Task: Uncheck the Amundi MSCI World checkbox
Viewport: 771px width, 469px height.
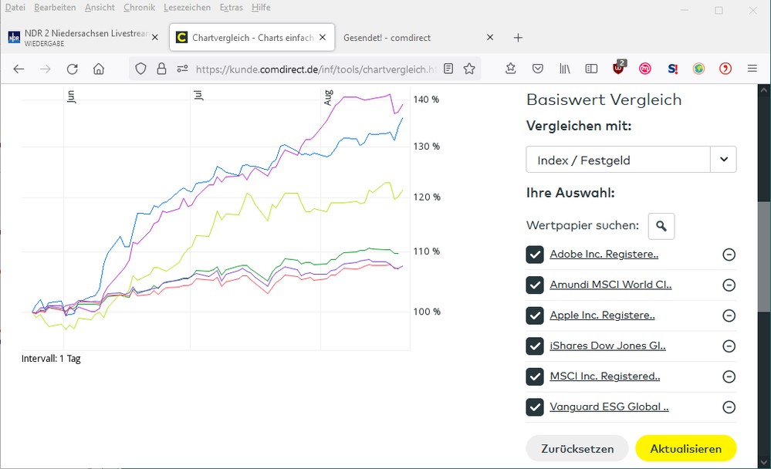Action: (535, 285)
